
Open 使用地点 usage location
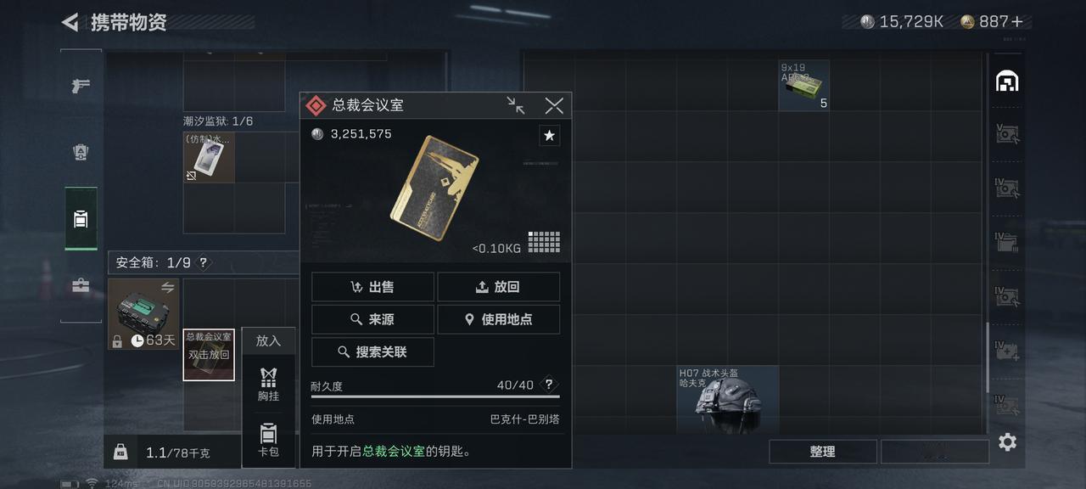(x=498, y=319)
